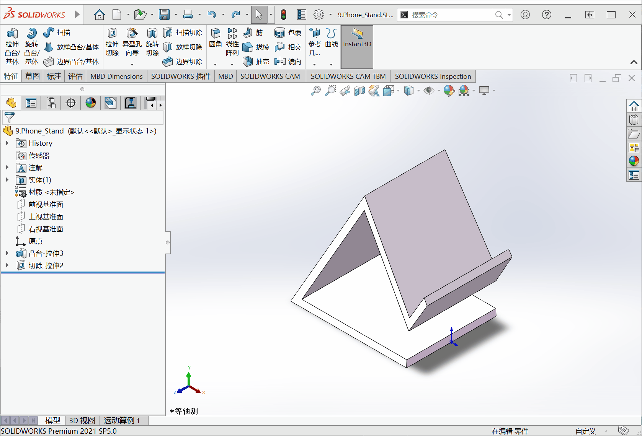642x436 pixels.
Task: Open the ConfigurationManager tab icon
Action: (x=51, y=103)
